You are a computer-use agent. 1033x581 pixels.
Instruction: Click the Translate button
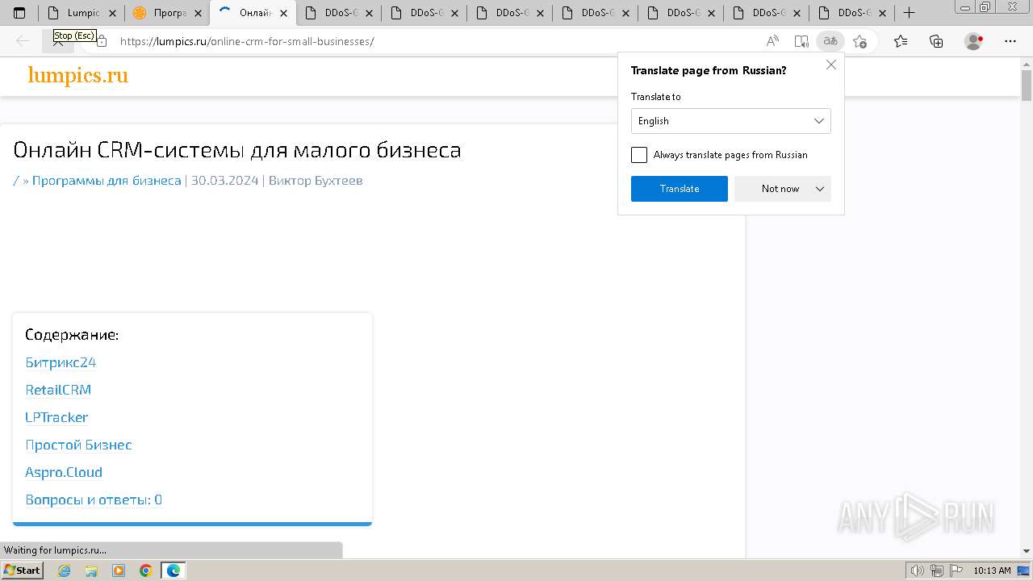click(x=680, y=189)
